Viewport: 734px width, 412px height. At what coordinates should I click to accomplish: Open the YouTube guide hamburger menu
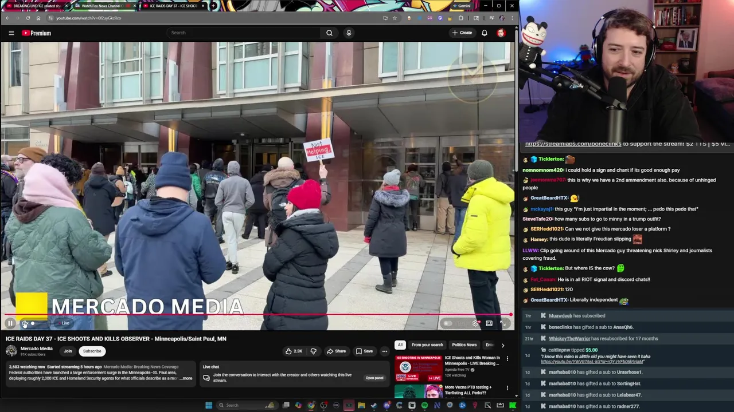click(x=11, y=33)
